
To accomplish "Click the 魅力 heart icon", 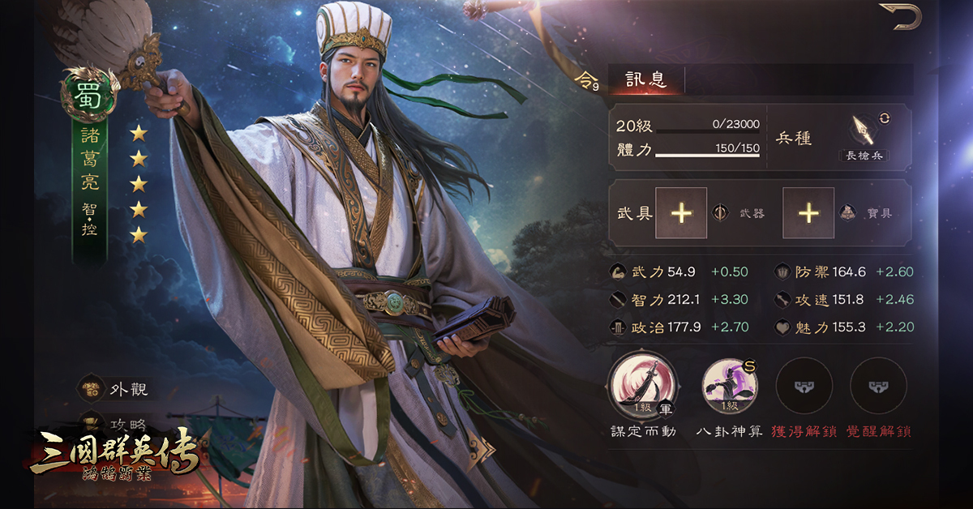I will pyautogui.click(x=782, y=327).
